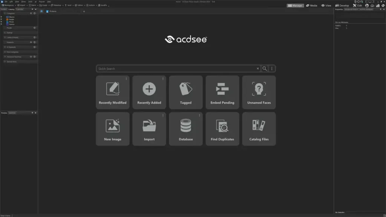Open the Editors toolbar button

click(x=79, y=5)
